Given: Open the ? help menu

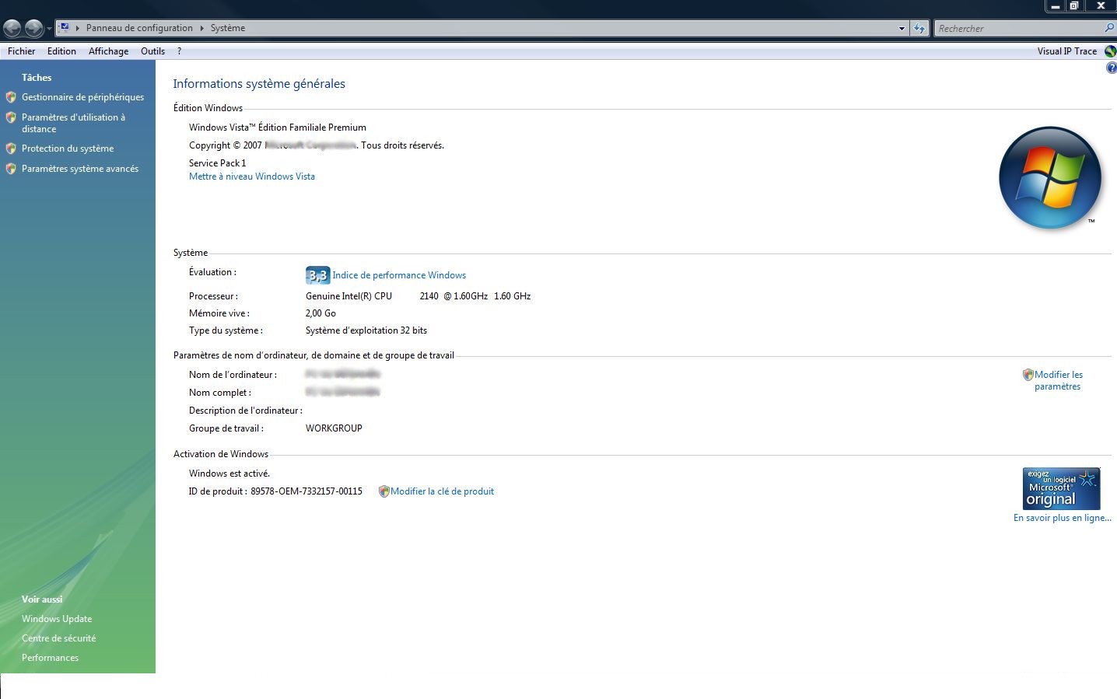Looking at the screenshot, I should tap(179, 51).
